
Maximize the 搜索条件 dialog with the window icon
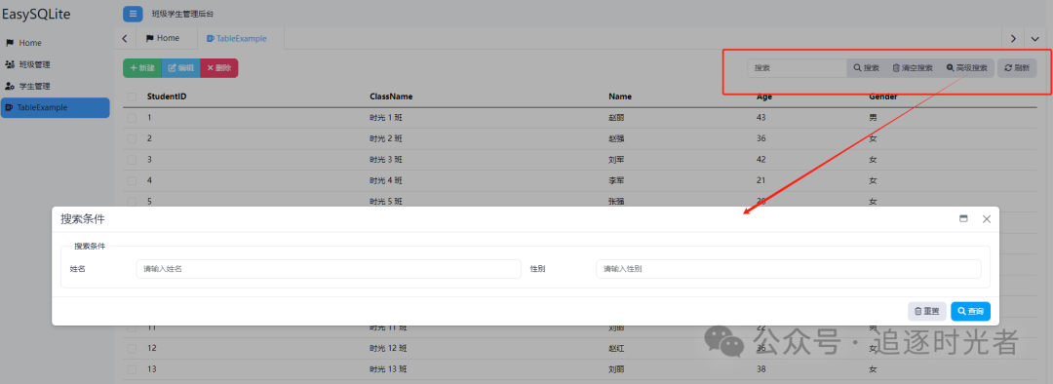click(x=963, y=219)
